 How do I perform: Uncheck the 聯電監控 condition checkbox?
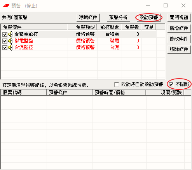click(x=5, y=41)
